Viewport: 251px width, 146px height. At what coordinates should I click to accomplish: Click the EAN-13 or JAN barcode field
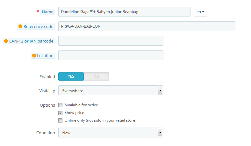[x=111, y=41]
